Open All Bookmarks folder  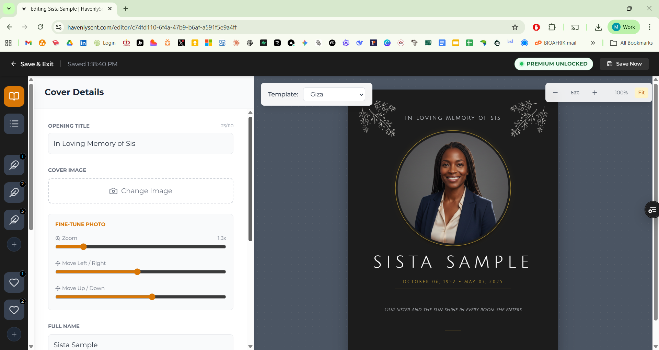pyautogui.click(x=631, y=43)
